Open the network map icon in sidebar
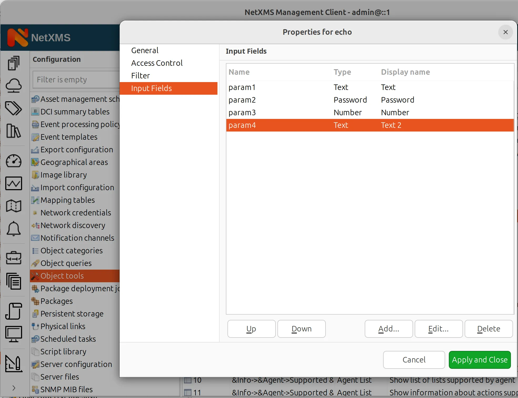 pos(14,206)
